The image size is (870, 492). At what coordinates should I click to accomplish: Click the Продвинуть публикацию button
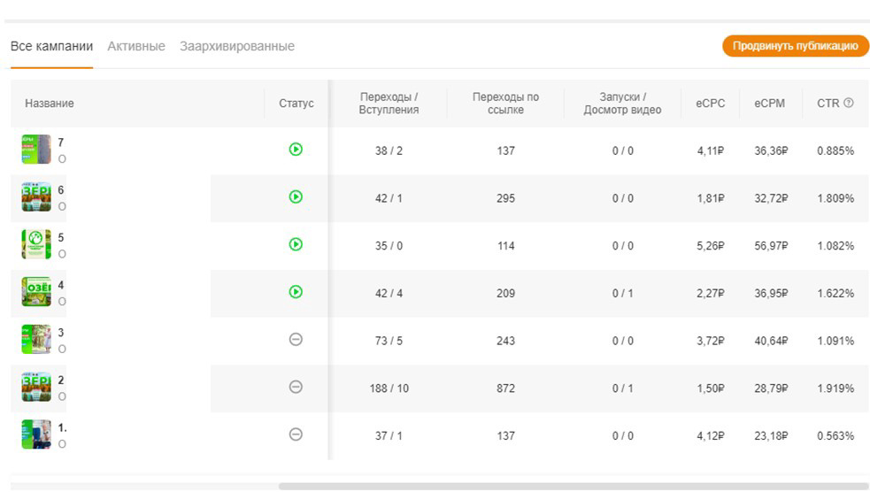(795, 46)
